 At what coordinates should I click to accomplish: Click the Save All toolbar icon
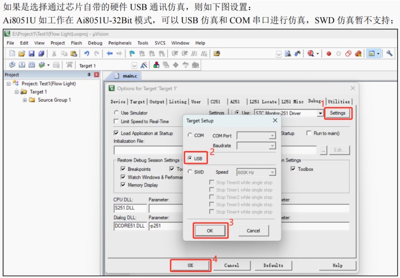point(41,53)
